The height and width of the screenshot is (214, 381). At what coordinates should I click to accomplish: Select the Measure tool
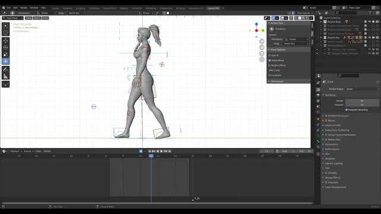6,76
